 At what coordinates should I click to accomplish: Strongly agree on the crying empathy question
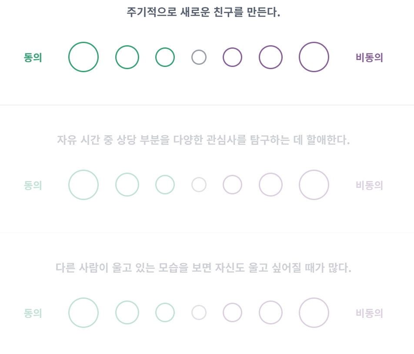[83, 312]
